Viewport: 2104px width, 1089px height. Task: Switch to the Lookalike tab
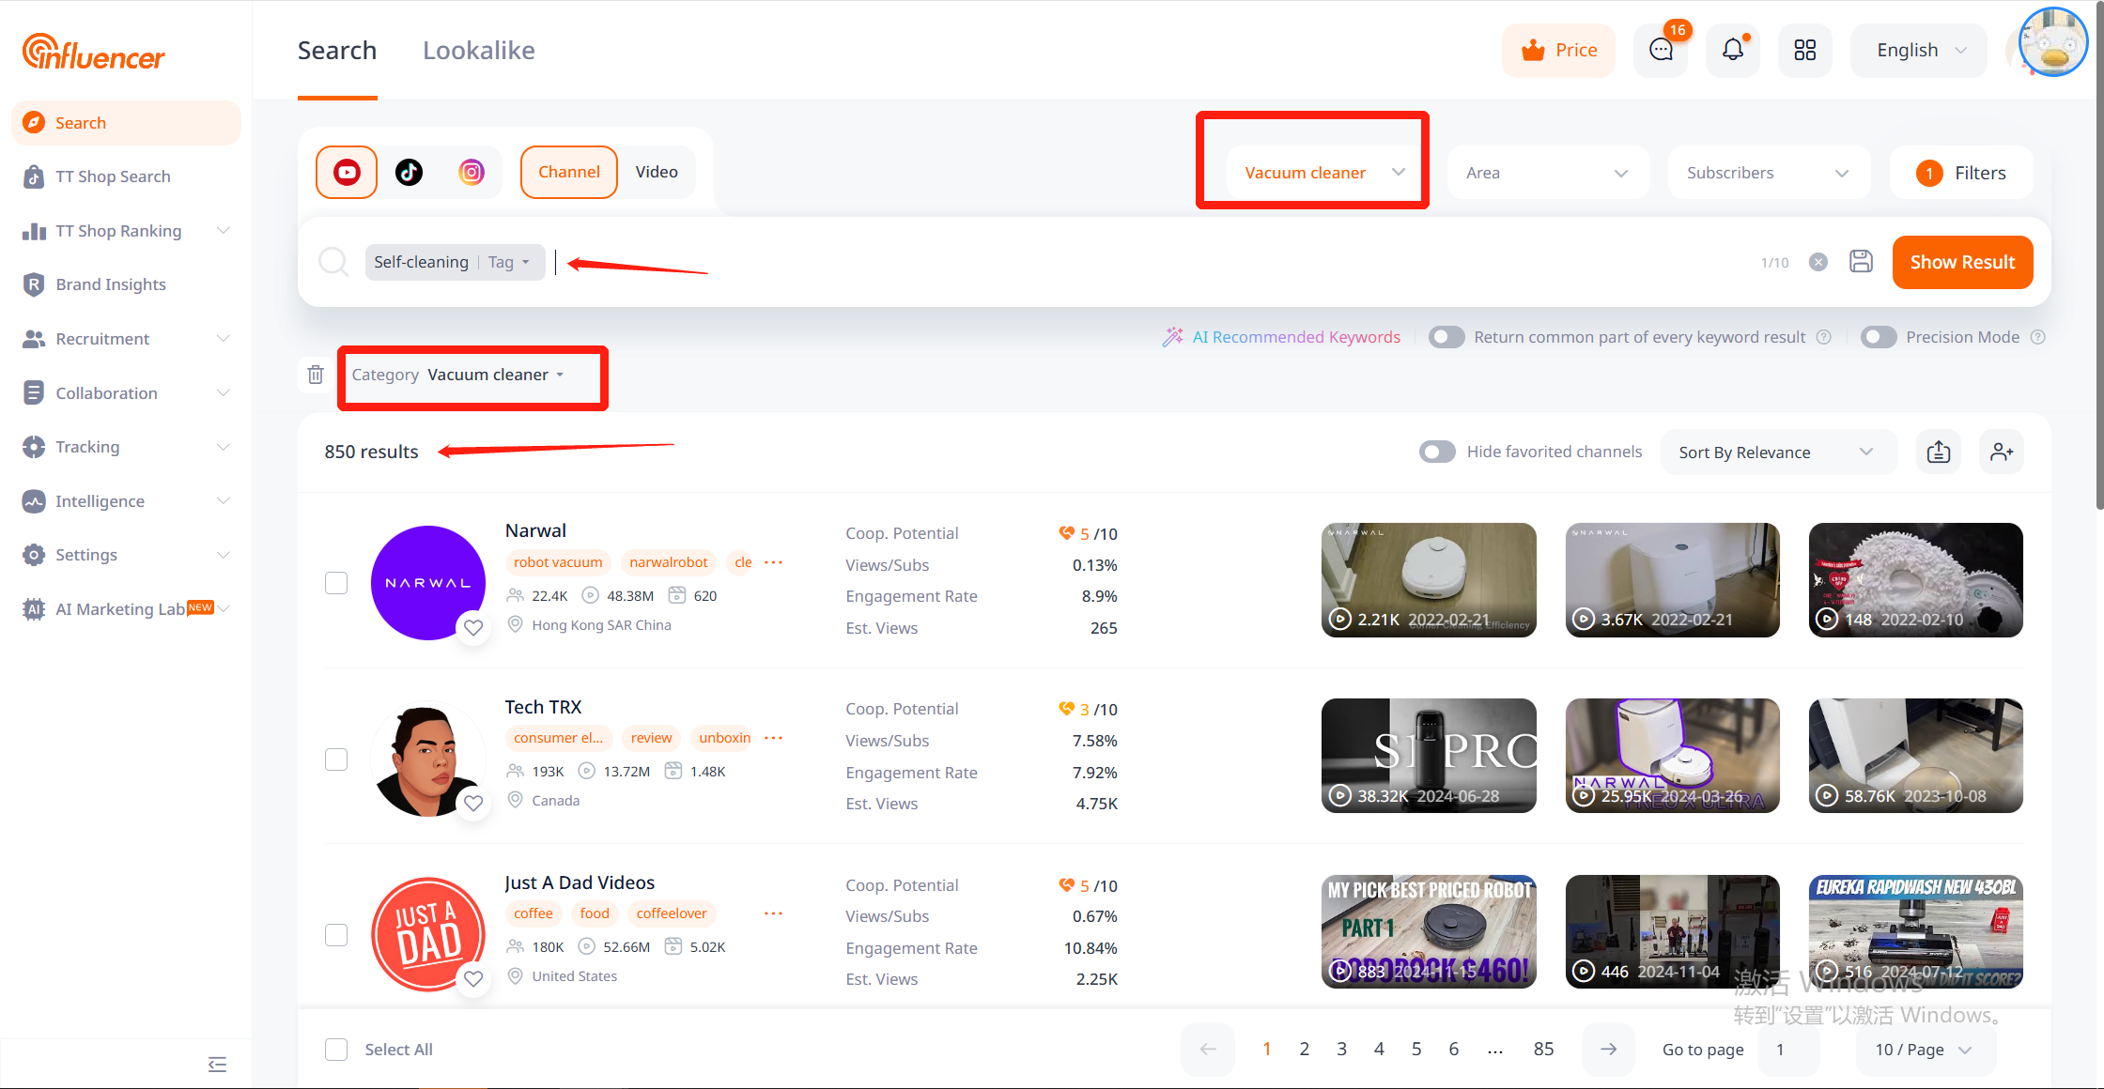[478, 51]
